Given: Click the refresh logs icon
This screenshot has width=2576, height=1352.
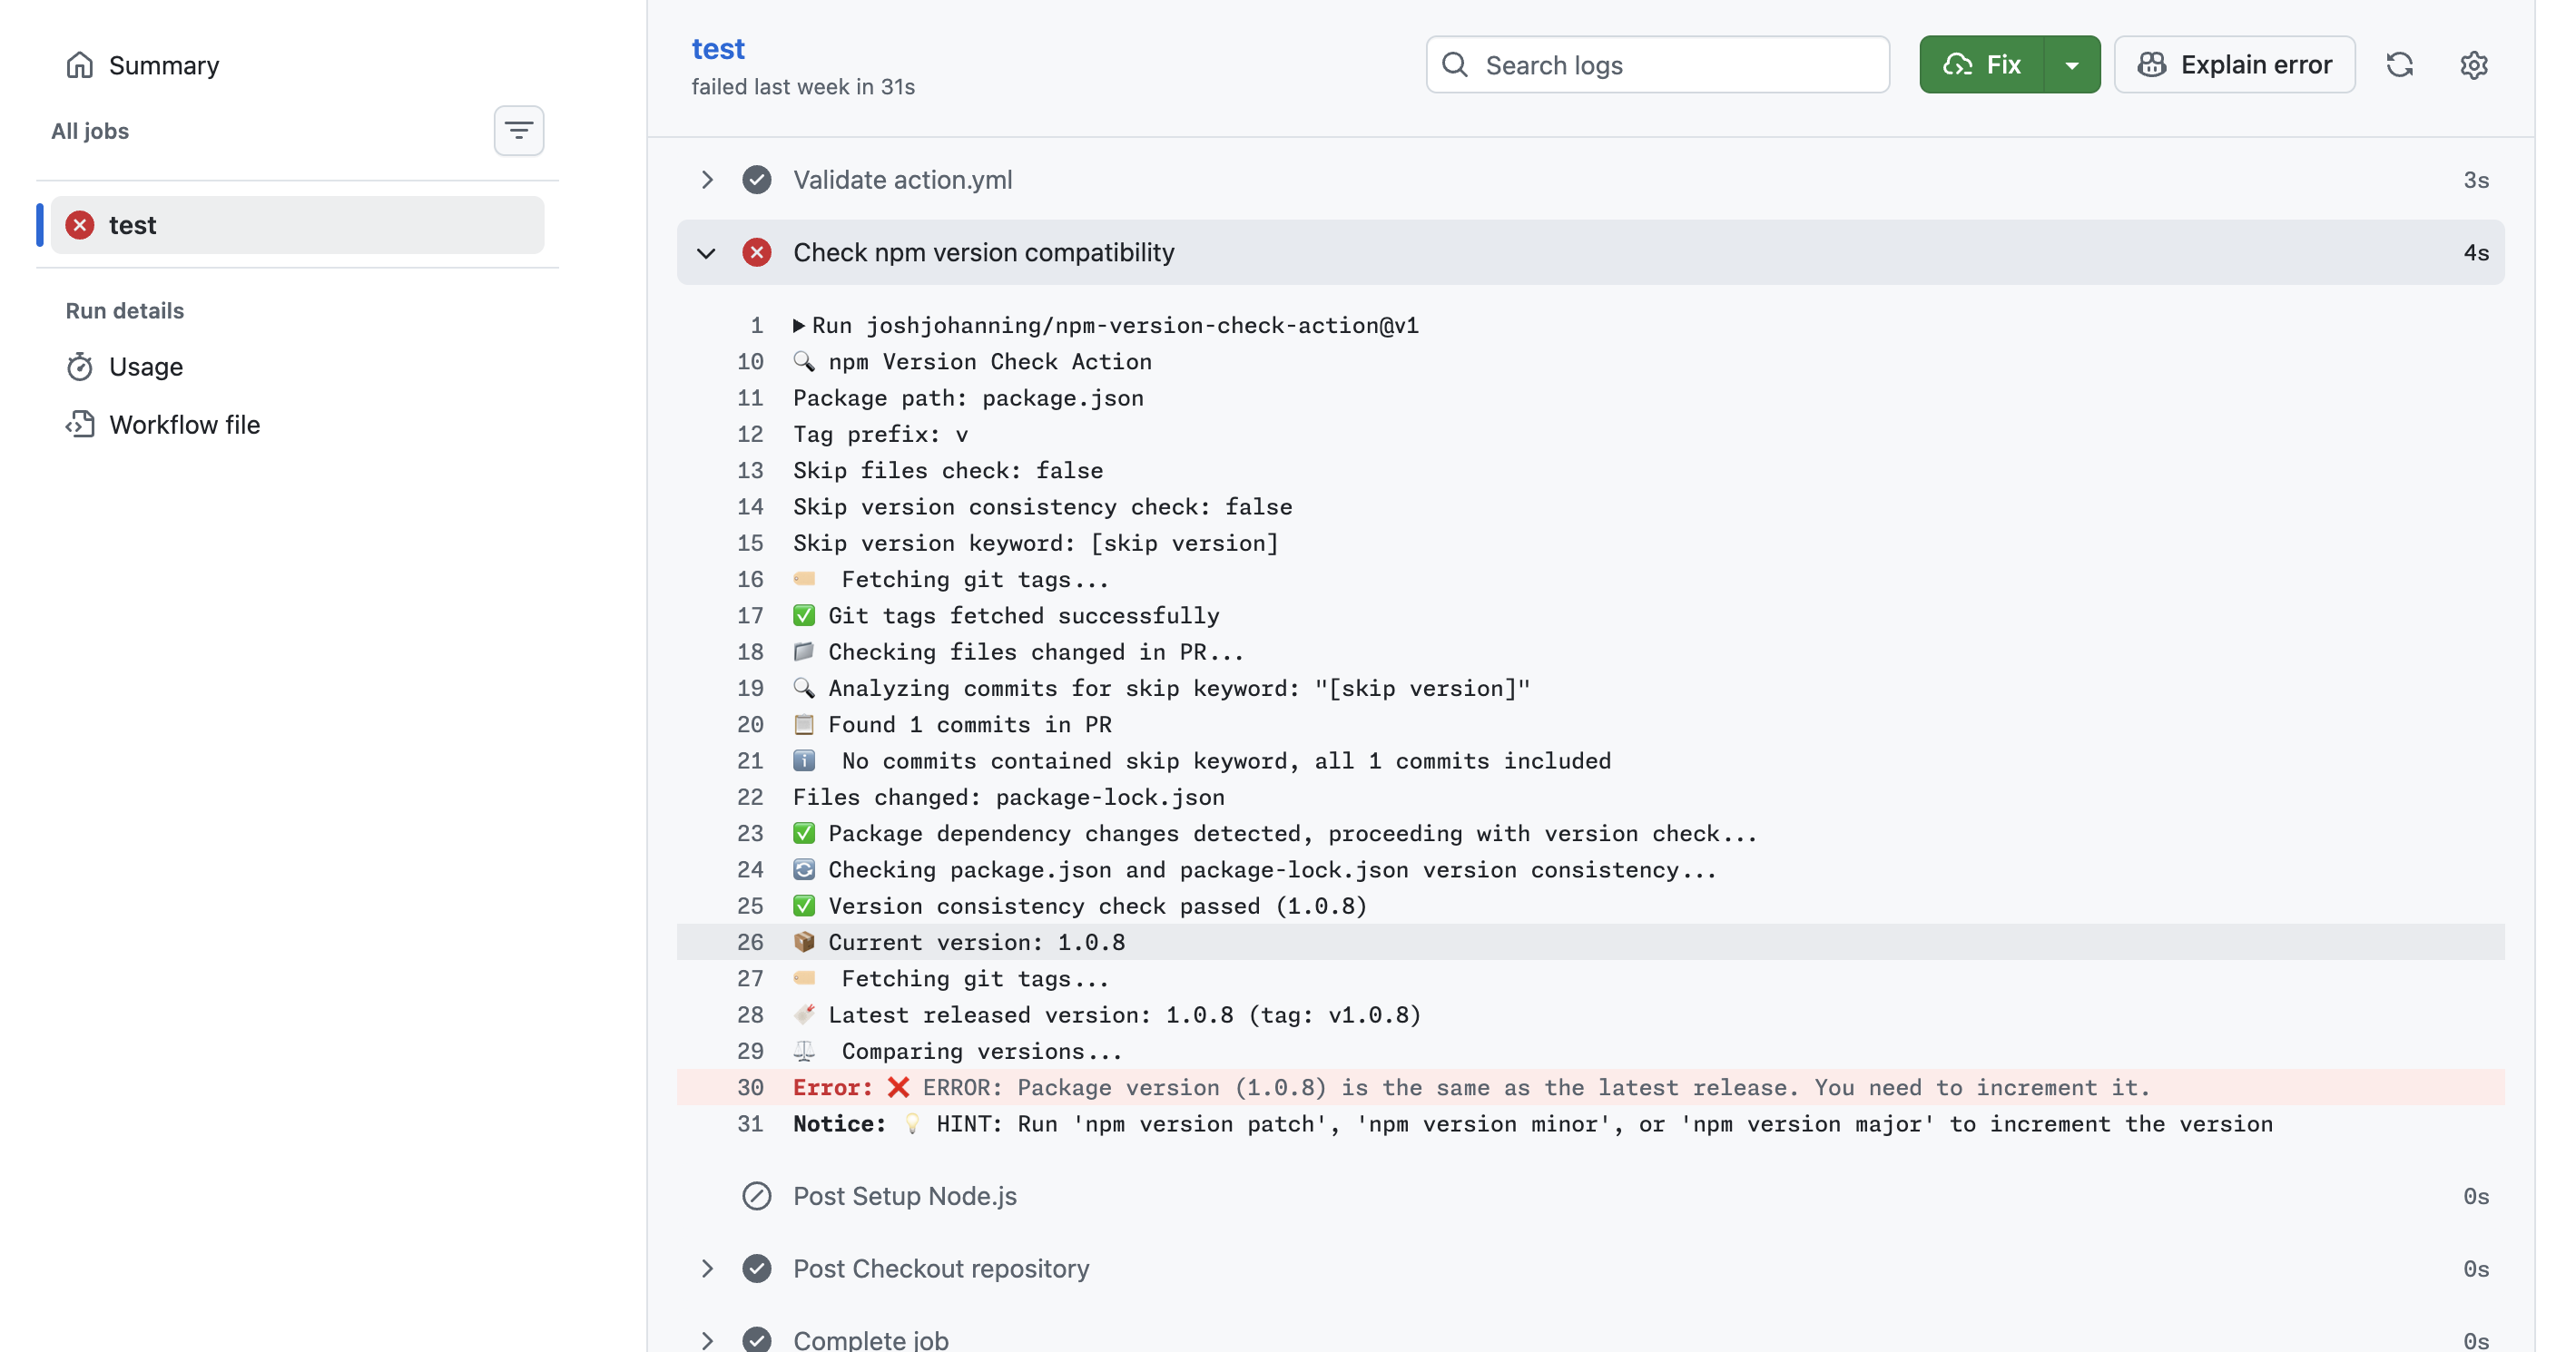Looking at the screenshot, I should [2399, 65].
